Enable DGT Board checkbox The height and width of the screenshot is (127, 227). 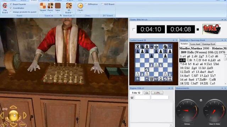point(103,4)
